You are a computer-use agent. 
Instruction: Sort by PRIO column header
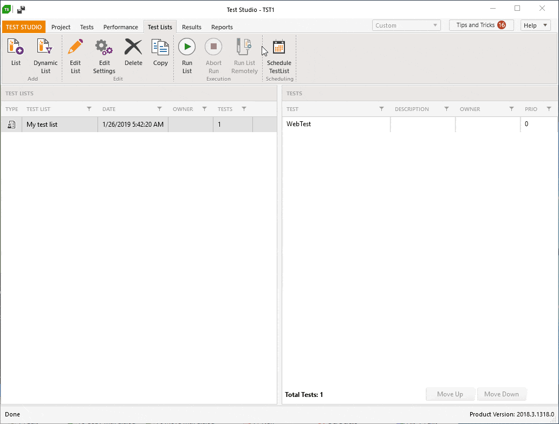531,109
